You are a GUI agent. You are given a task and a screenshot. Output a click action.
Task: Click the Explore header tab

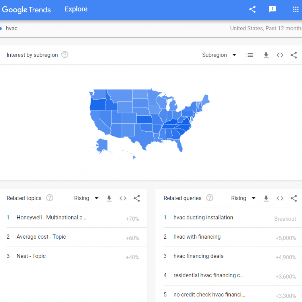point(76,9)
